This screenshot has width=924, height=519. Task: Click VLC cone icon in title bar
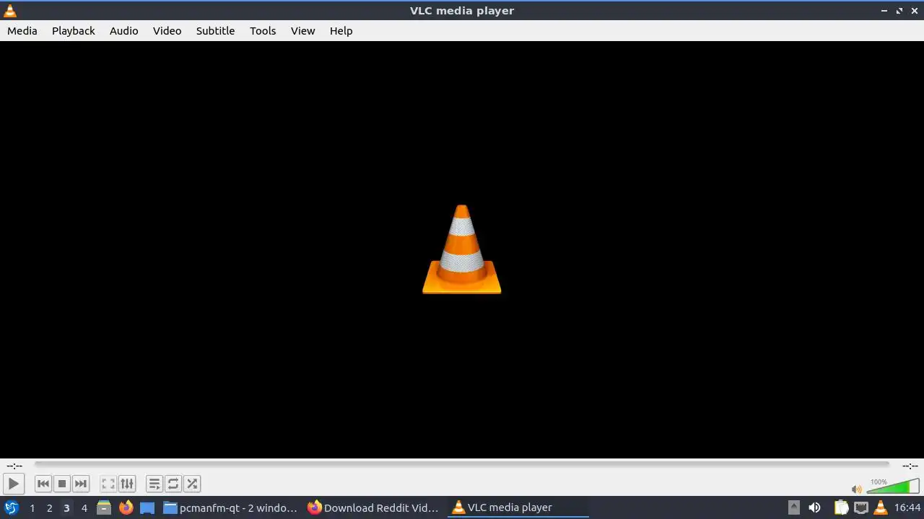coord(10,10)
